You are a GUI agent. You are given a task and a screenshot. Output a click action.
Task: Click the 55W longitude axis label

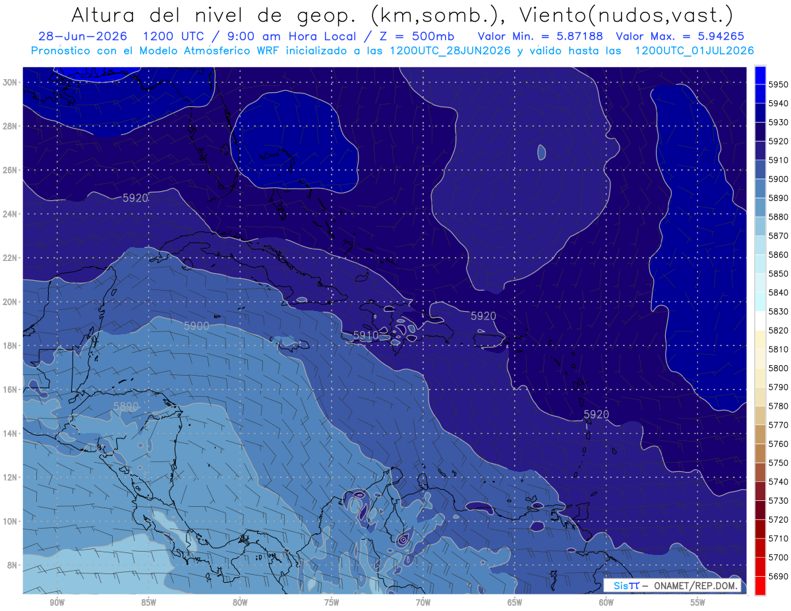click(x=698, y=603)
